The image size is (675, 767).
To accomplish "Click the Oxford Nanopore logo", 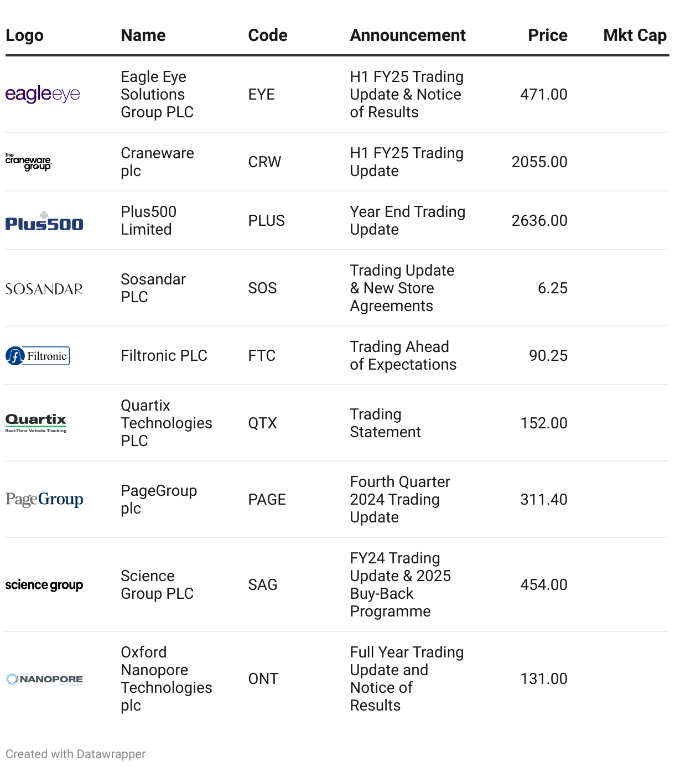I will 44,679.
